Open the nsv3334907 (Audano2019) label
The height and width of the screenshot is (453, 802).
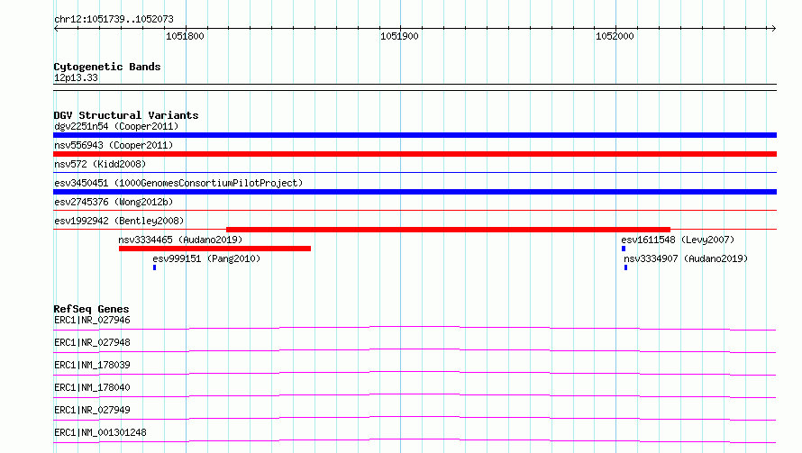click(x=686, y=258)
